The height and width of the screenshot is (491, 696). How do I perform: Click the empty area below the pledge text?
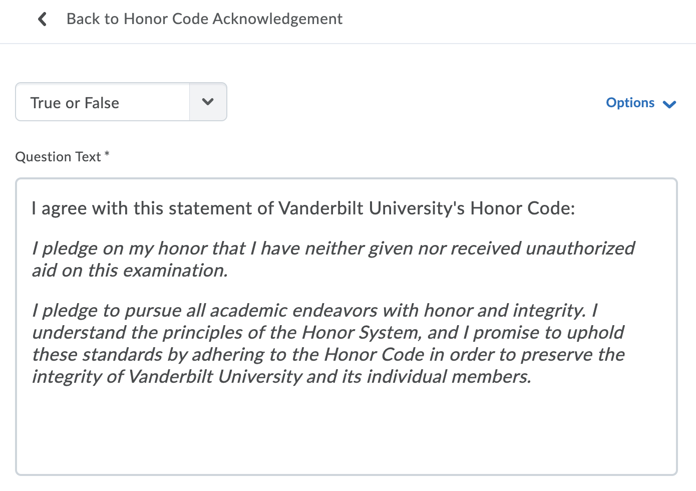tap(345, 431)
